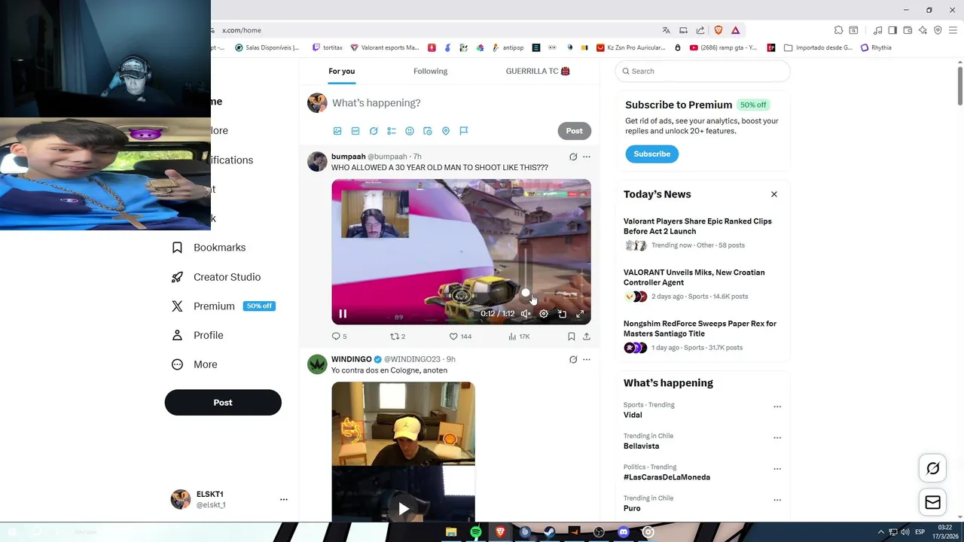Open Brave Leo AI icon
Viewport: 964px width, 542px height.
(x=923, y=30)
